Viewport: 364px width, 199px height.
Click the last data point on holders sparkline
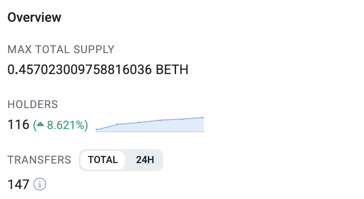click(203, 118)
